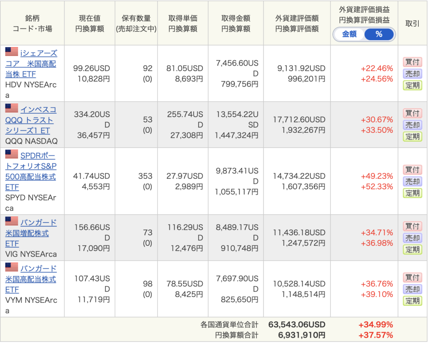Click the 各国通貨単位合計 label
Viewport: 428px width, 343px height.
click(229, 325)
